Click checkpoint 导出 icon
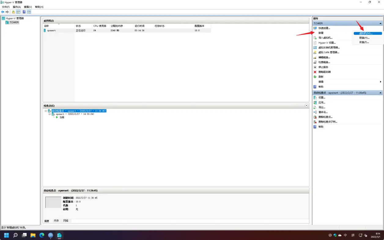Screen dimensions: 384x240 click(315, 107)
